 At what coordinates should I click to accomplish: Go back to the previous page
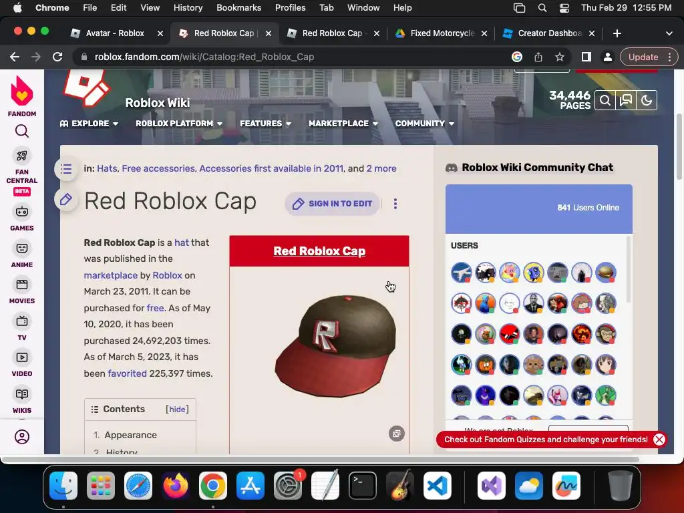tap(15, 57)
